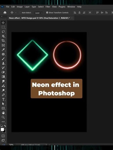The image size is (113, 150).
Task: Select the Rectangular Marquee tool
Action: pyautogui.click(x=3, y=27)
